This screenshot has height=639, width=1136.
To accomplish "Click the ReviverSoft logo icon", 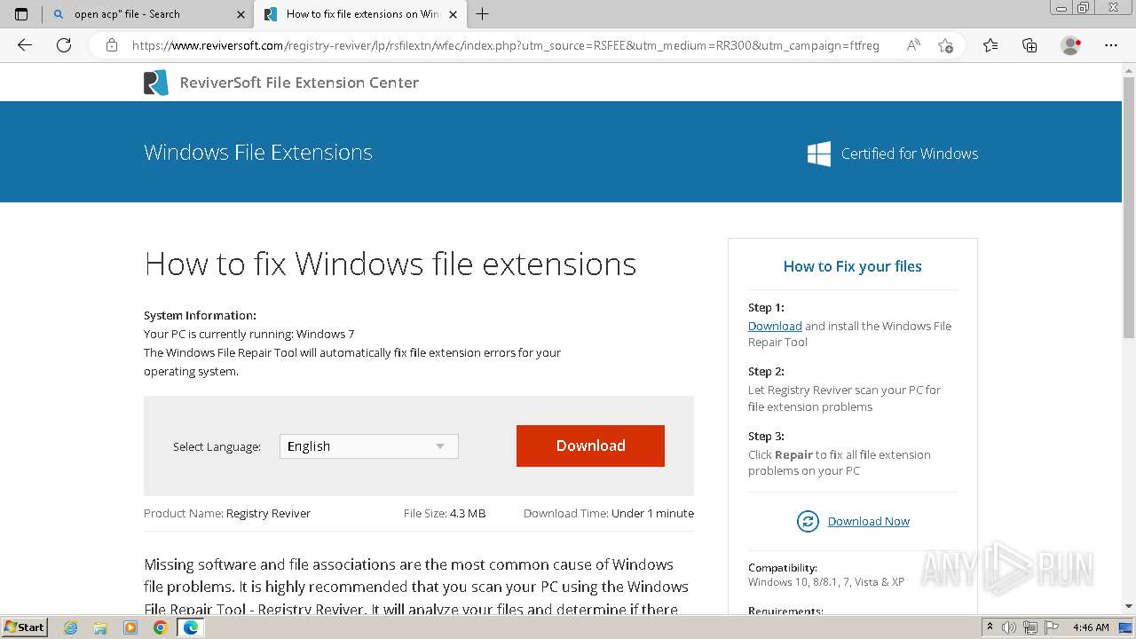I will pos(156,83).
